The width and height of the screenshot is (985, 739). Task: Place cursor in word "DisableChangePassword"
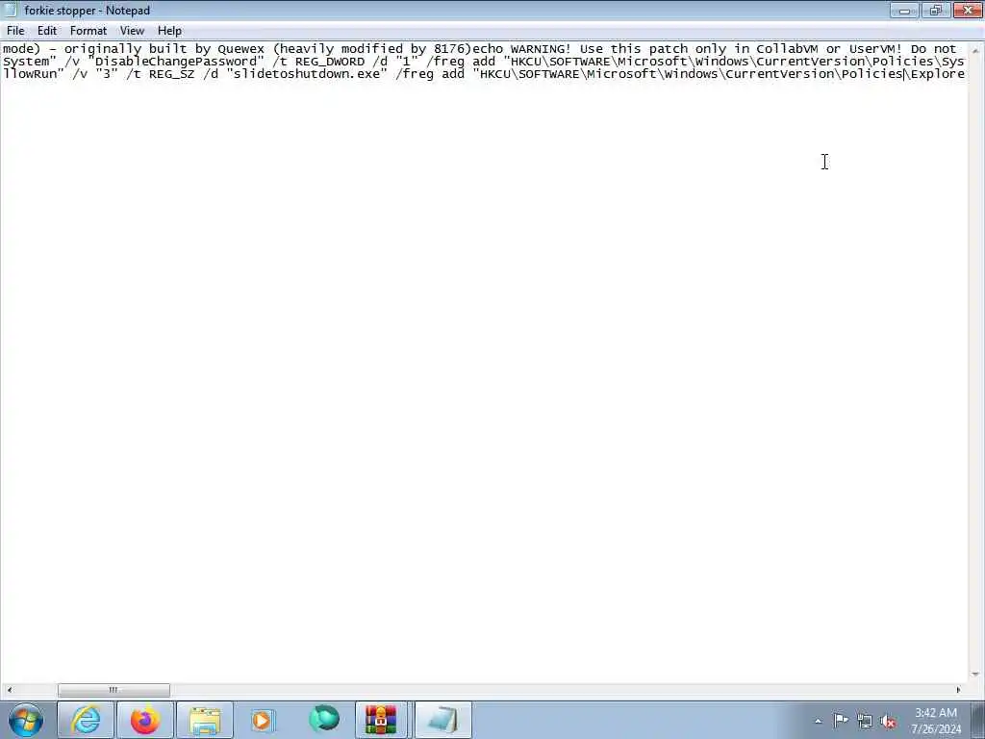pyautogui.click(x=176, y=62)
